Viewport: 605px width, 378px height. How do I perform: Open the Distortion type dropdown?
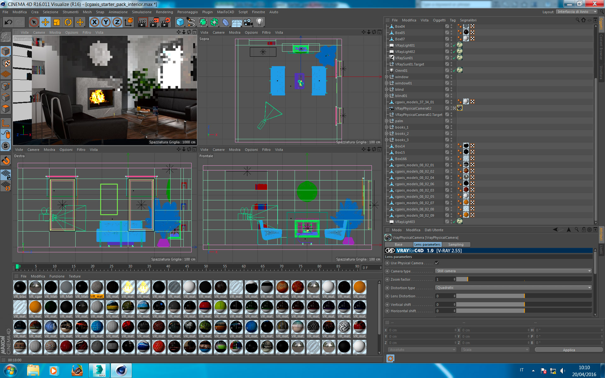click(513, 288)
